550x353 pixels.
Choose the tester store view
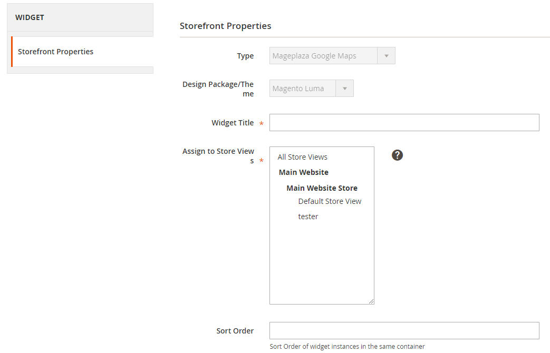(x=308, y=217)
